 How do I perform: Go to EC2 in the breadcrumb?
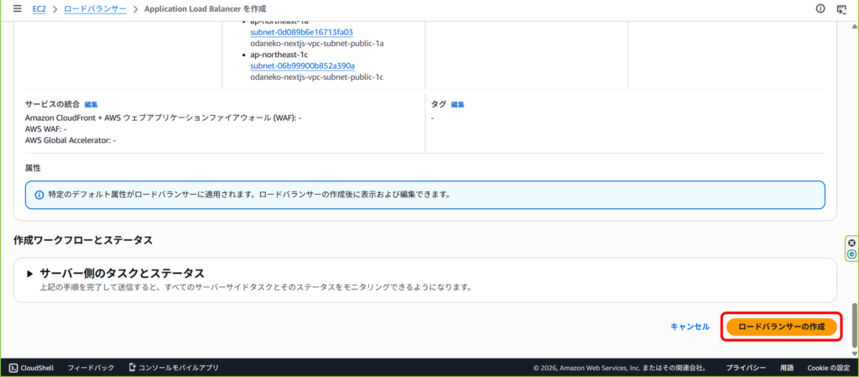39,8
